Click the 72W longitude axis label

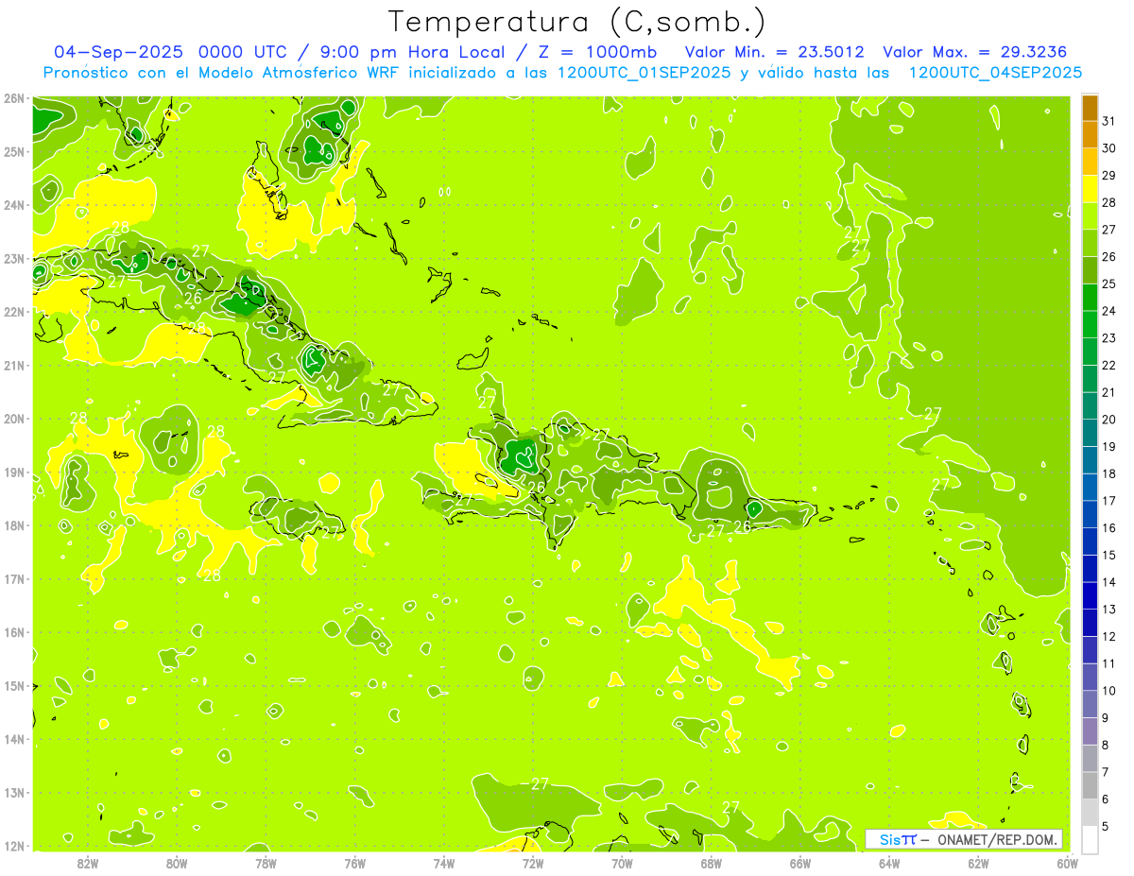click(x=533, y=863)
